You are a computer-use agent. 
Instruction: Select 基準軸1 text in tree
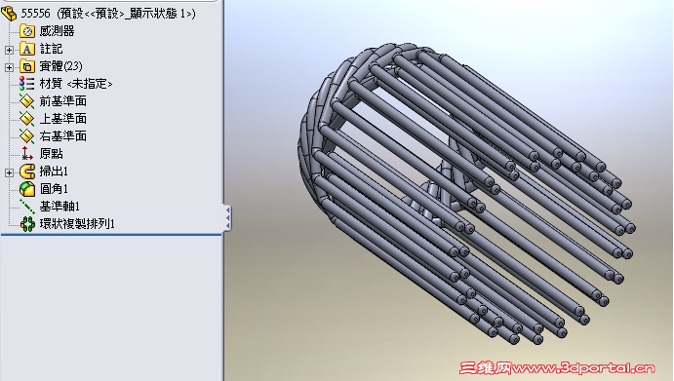point(59,207)
